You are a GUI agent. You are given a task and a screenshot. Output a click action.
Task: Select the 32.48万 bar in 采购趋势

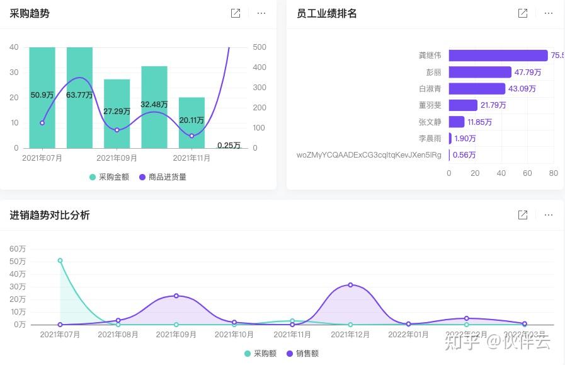(x=154, y=107)
